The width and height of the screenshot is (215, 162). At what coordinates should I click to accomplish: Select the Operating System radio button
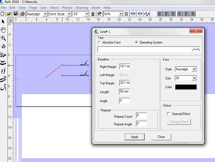coord(136,42)
